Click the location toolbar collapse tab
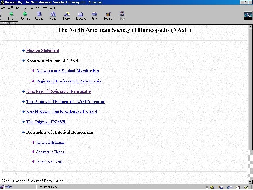This screenshot has height=190, width=253. [9, 23]
